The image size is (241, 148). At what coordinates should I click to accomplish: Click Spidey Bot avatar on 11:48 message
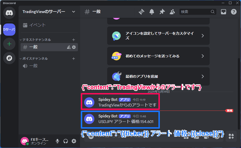click(89, 119)
